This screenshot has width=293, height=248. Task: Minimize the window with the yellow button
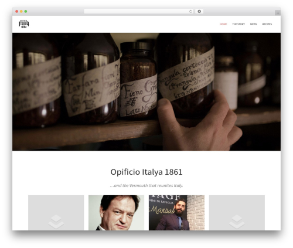[21, 11]
